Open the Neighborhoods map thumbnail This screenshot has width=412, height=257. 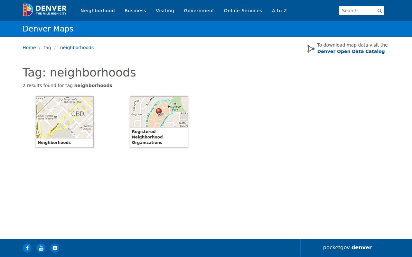[x=65, y=118]
